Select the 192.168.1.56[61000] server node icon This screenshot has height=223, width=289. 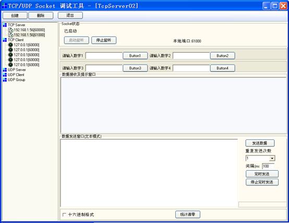click(x=10, y=35)
